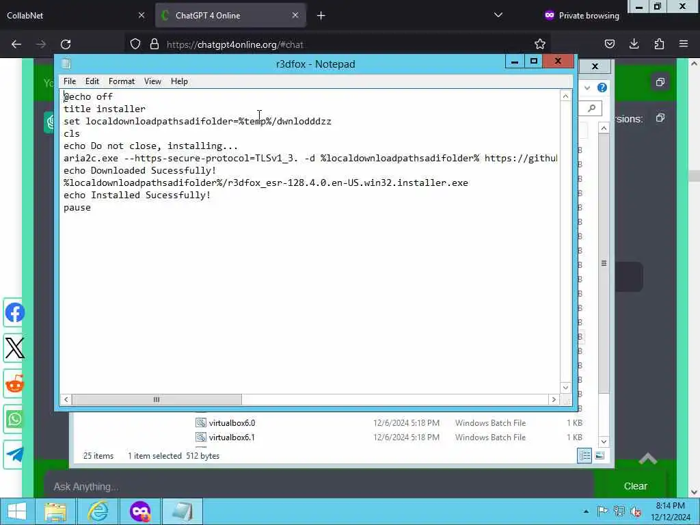
Task: Click the Ask Anything chat input
Action: pyautogui.click(x=319, y=486)
